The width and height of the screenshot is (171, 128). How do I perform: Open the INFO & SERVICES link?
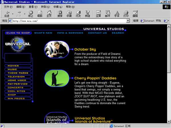(x=70, y=33)
